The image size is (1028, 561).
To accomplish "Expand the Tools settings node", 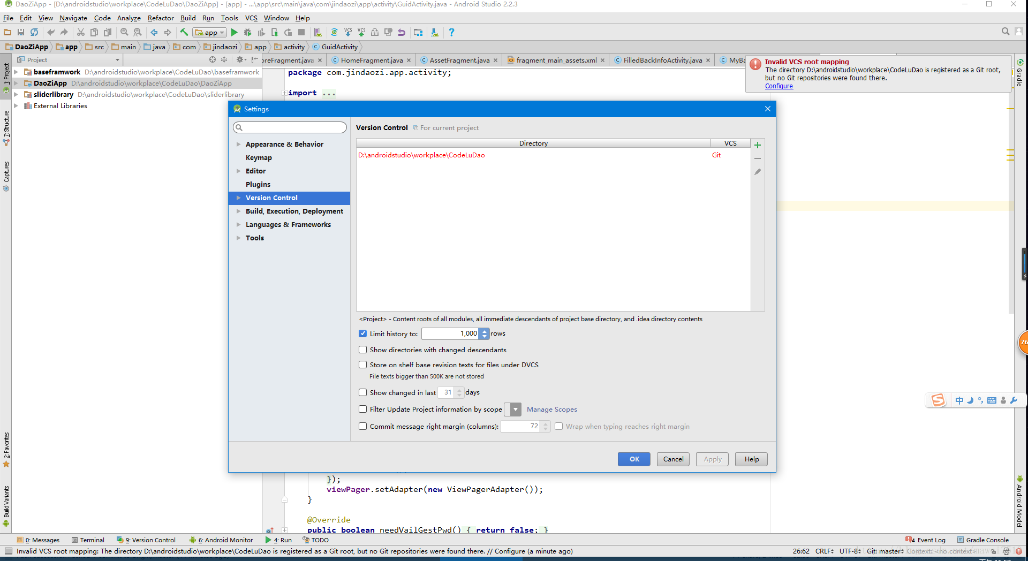I will coord(239,238).
